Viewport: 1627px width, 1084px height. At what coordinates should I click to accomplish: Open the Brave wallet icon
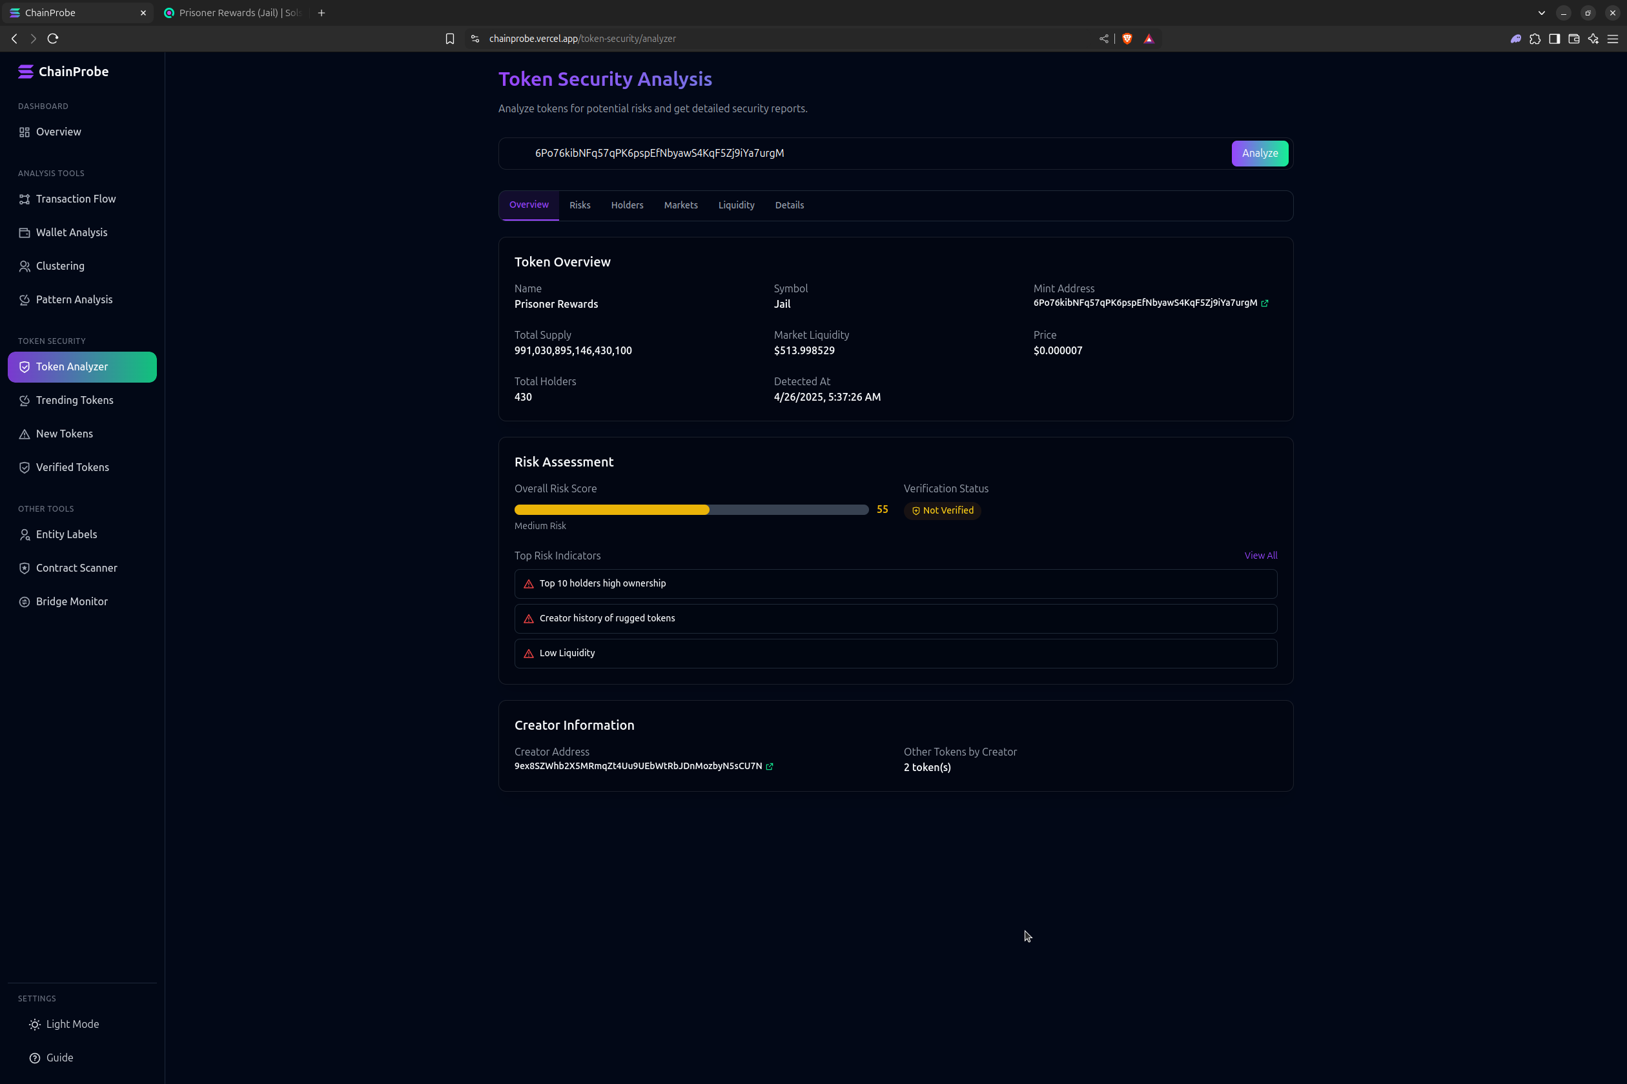(1574, 39)
